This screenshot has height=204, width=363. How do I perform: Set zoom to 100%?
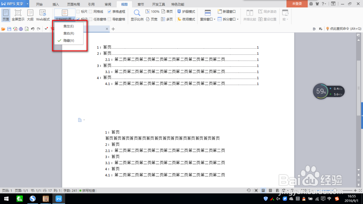(152, 12)
